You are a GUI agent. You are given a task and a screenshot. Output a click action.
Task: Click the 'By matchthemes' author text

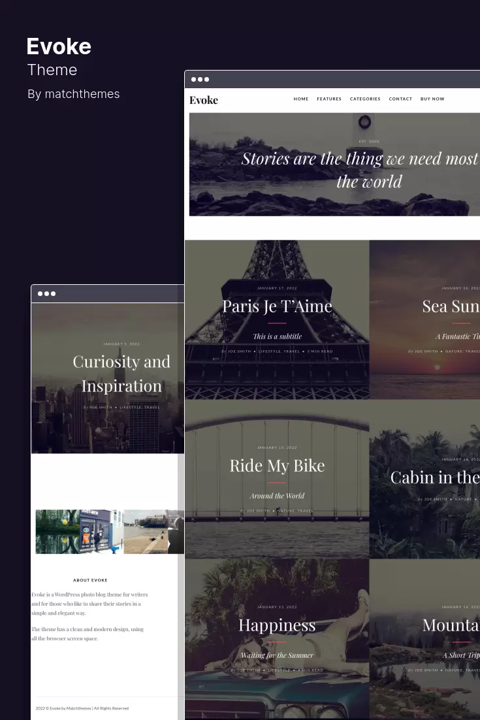coord(73,94)
